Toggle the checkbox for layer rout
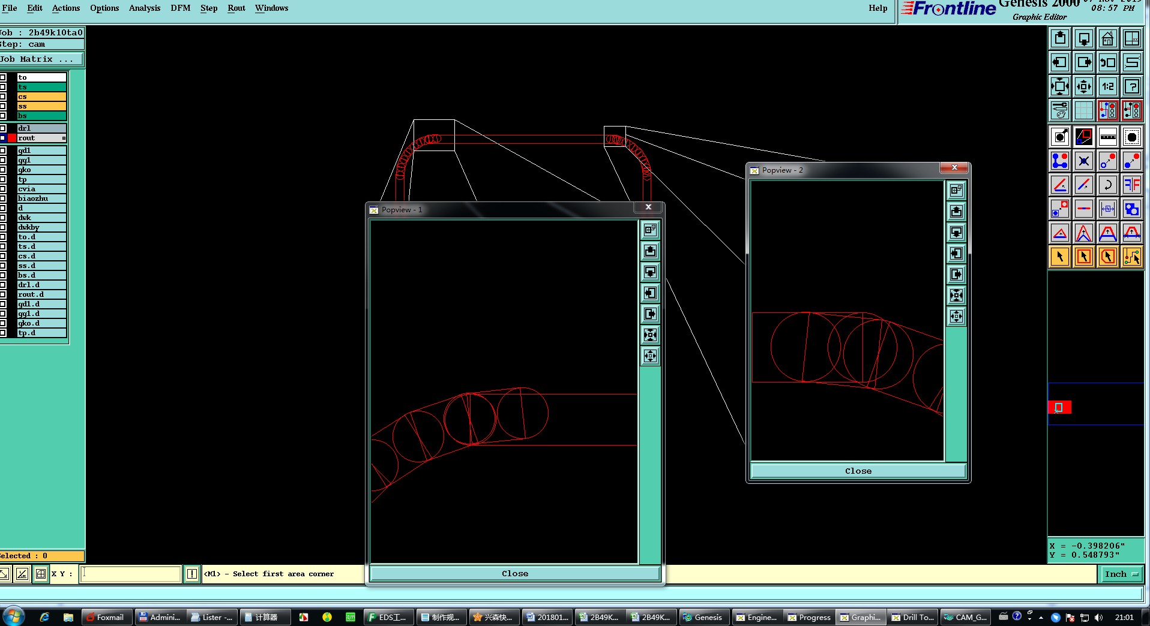This screenshot has height=626, width=1150. pyautogui.click(x=3, y=138)
